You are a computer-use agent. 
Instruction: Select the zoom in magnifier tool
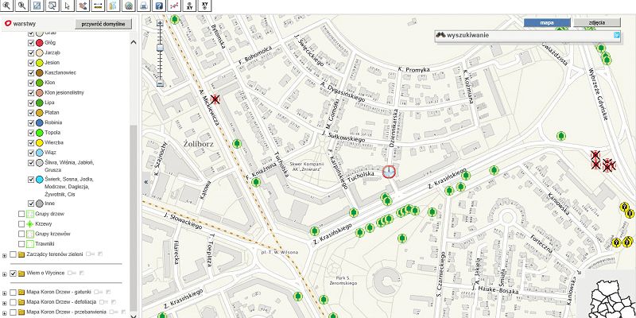click(6, 6)
